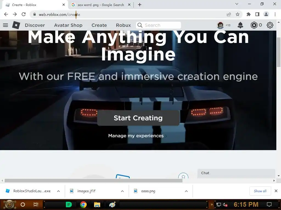The width and height of the screenshot is (281, 210).
Task: Open the Roblox settings gear
Action: pos(270,25)
